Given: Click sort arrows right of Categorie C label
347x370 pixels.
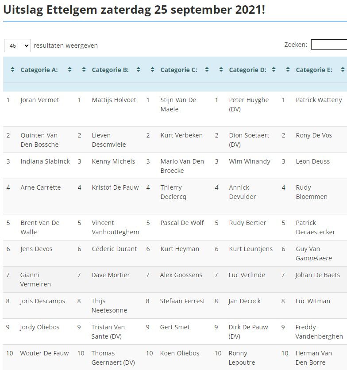Looking at the screenshot, I should (207, 69).
